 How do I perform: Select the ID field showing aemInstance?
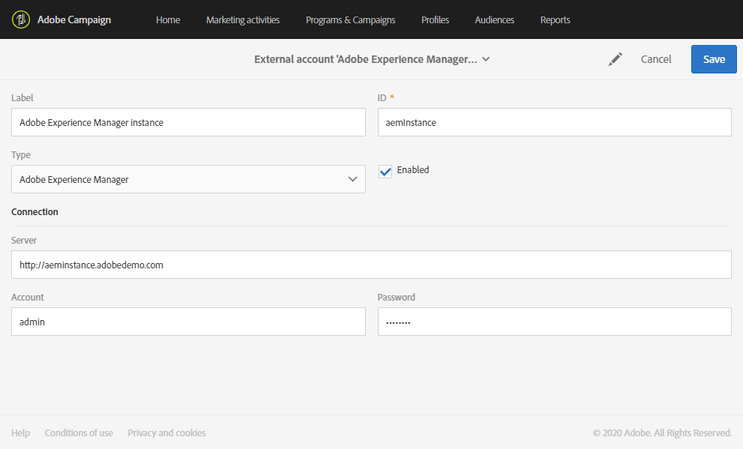pyautogui.click(x=554, y=121)
